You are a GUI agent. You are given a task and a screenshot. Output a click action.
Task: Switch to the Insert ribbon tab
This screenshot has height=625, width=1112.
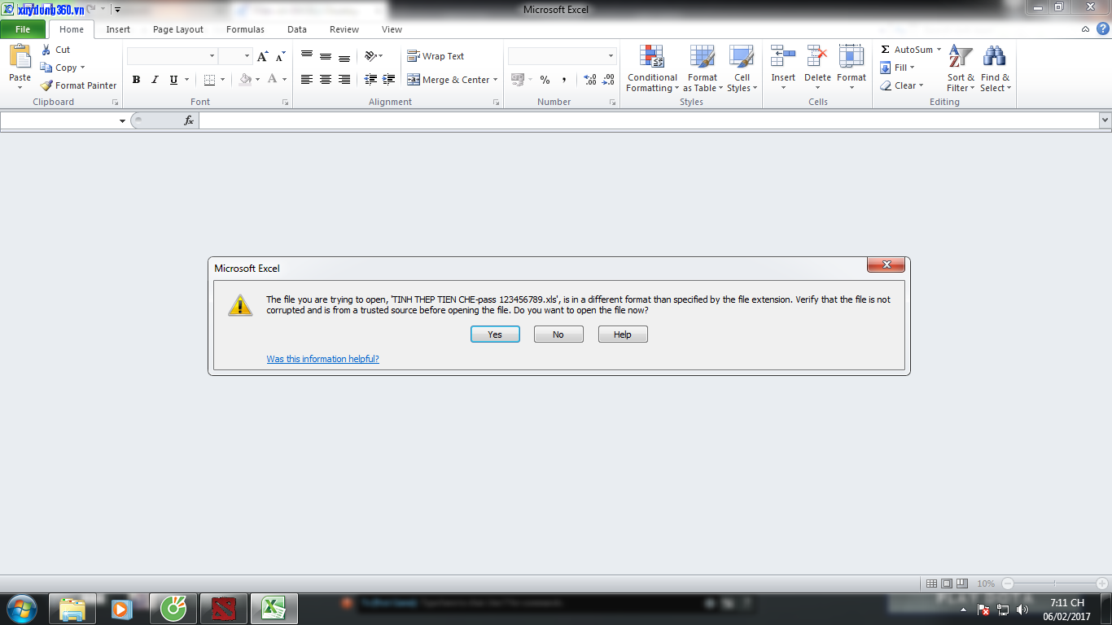pos(118,29)
